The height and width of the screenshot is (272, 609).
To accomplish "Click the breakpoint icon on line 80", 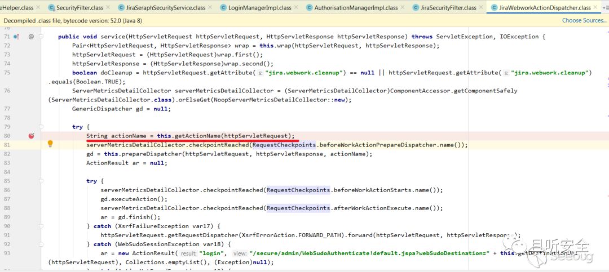I will [x=32, y=136].
